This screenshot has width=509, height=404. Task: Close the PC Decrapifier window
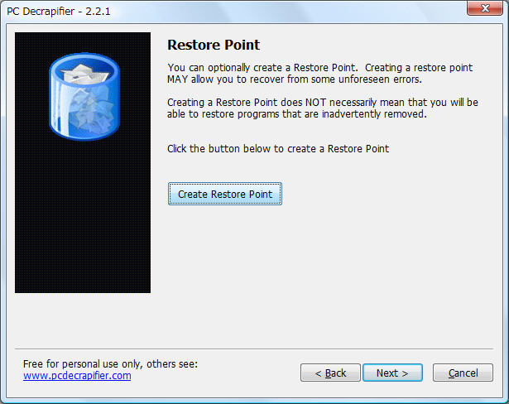click(x=485, y=8)
